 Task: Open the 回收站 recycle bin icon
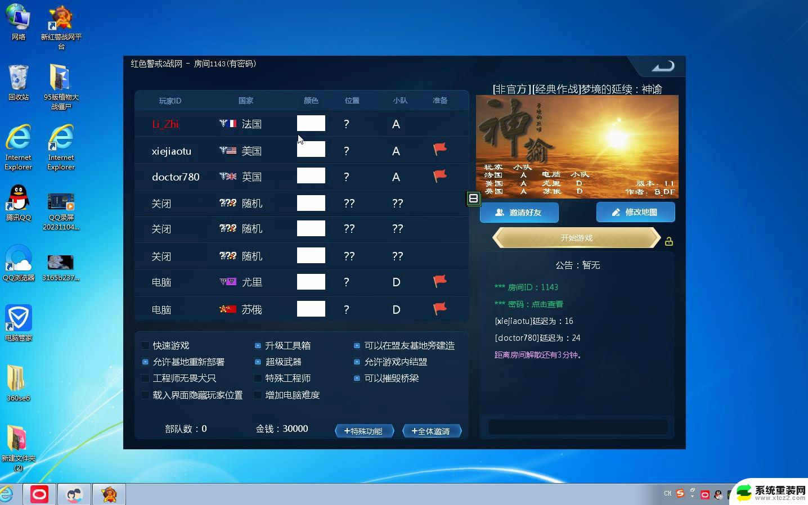pyautogui.click(x=19, y=82)
